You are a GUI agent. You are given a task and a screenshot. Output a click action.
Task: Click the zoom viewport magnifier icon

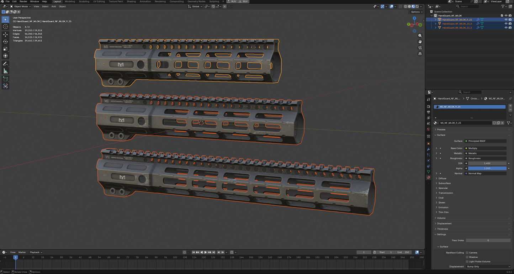(x=420, y=36)
